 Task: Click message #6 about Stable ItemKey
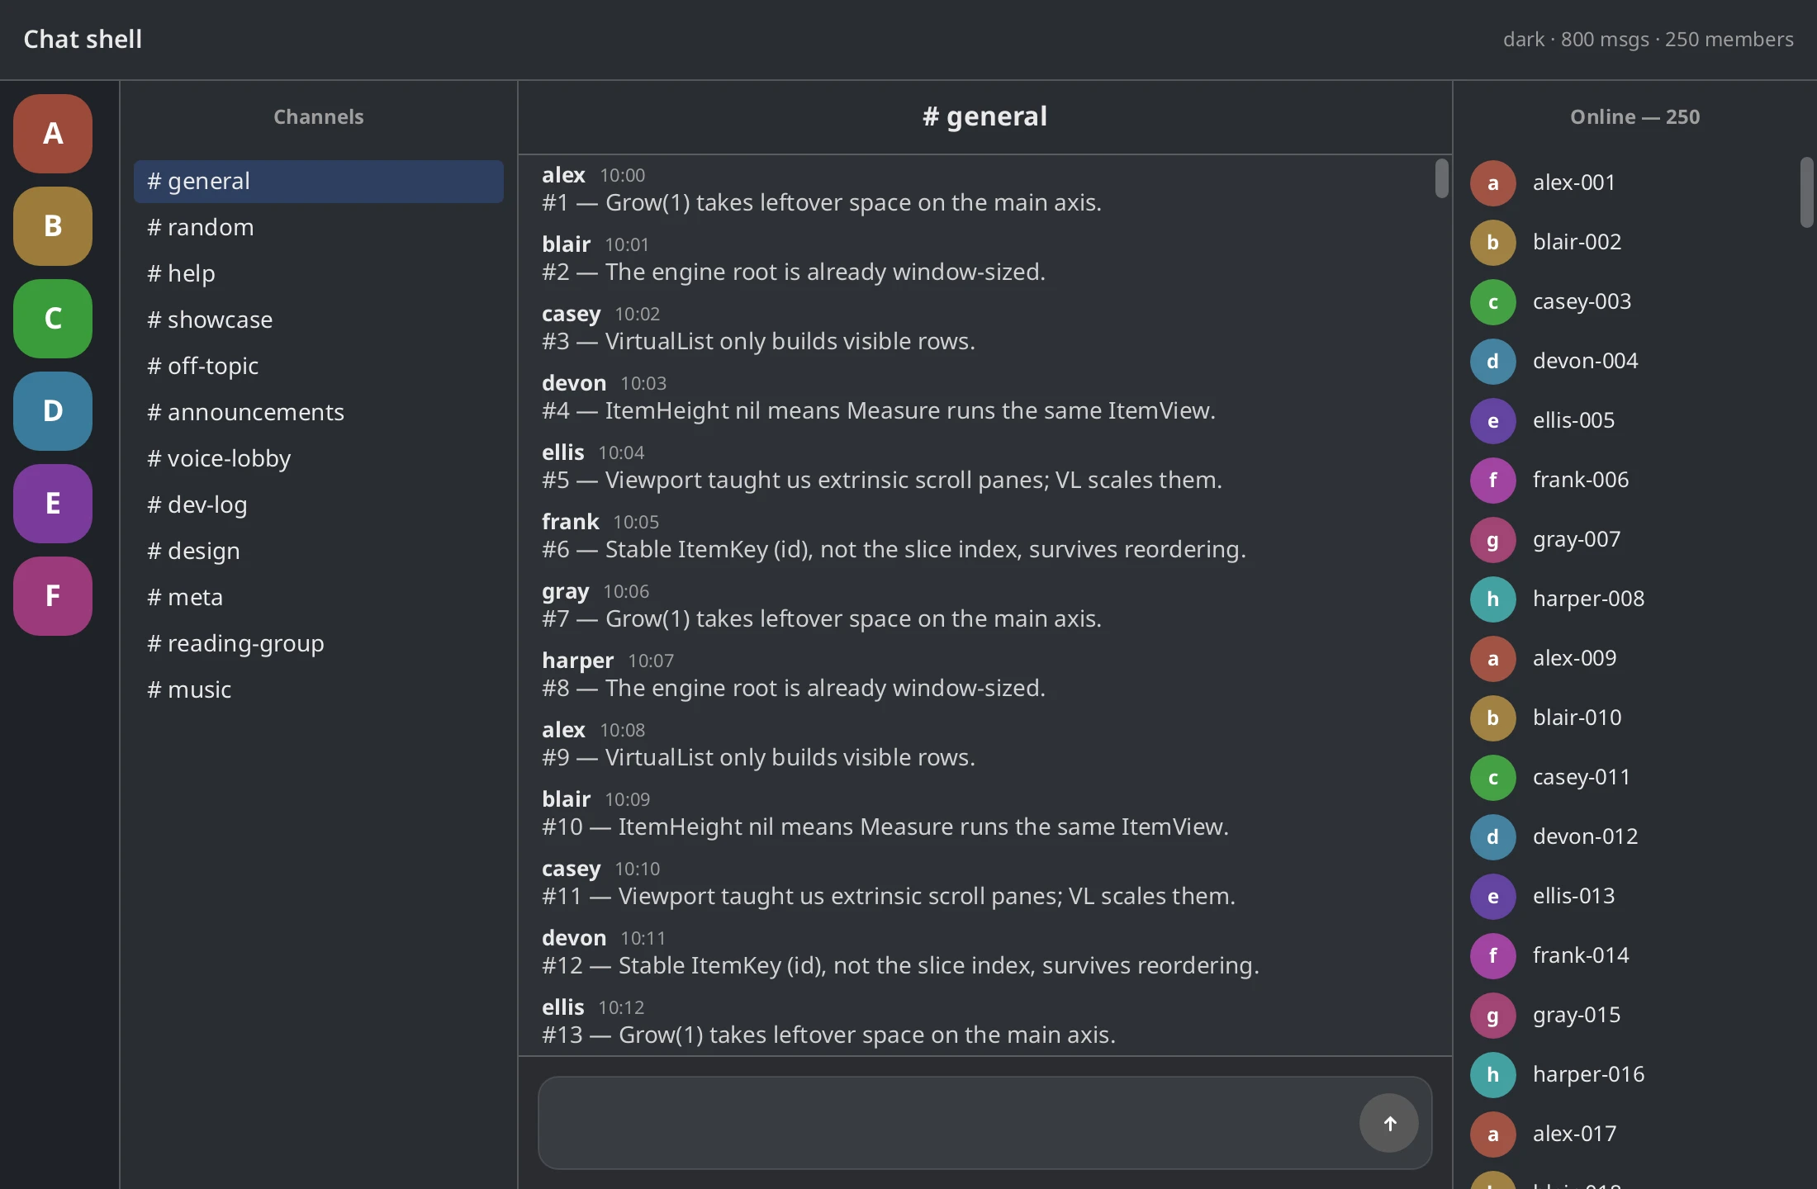coord(894,550)
